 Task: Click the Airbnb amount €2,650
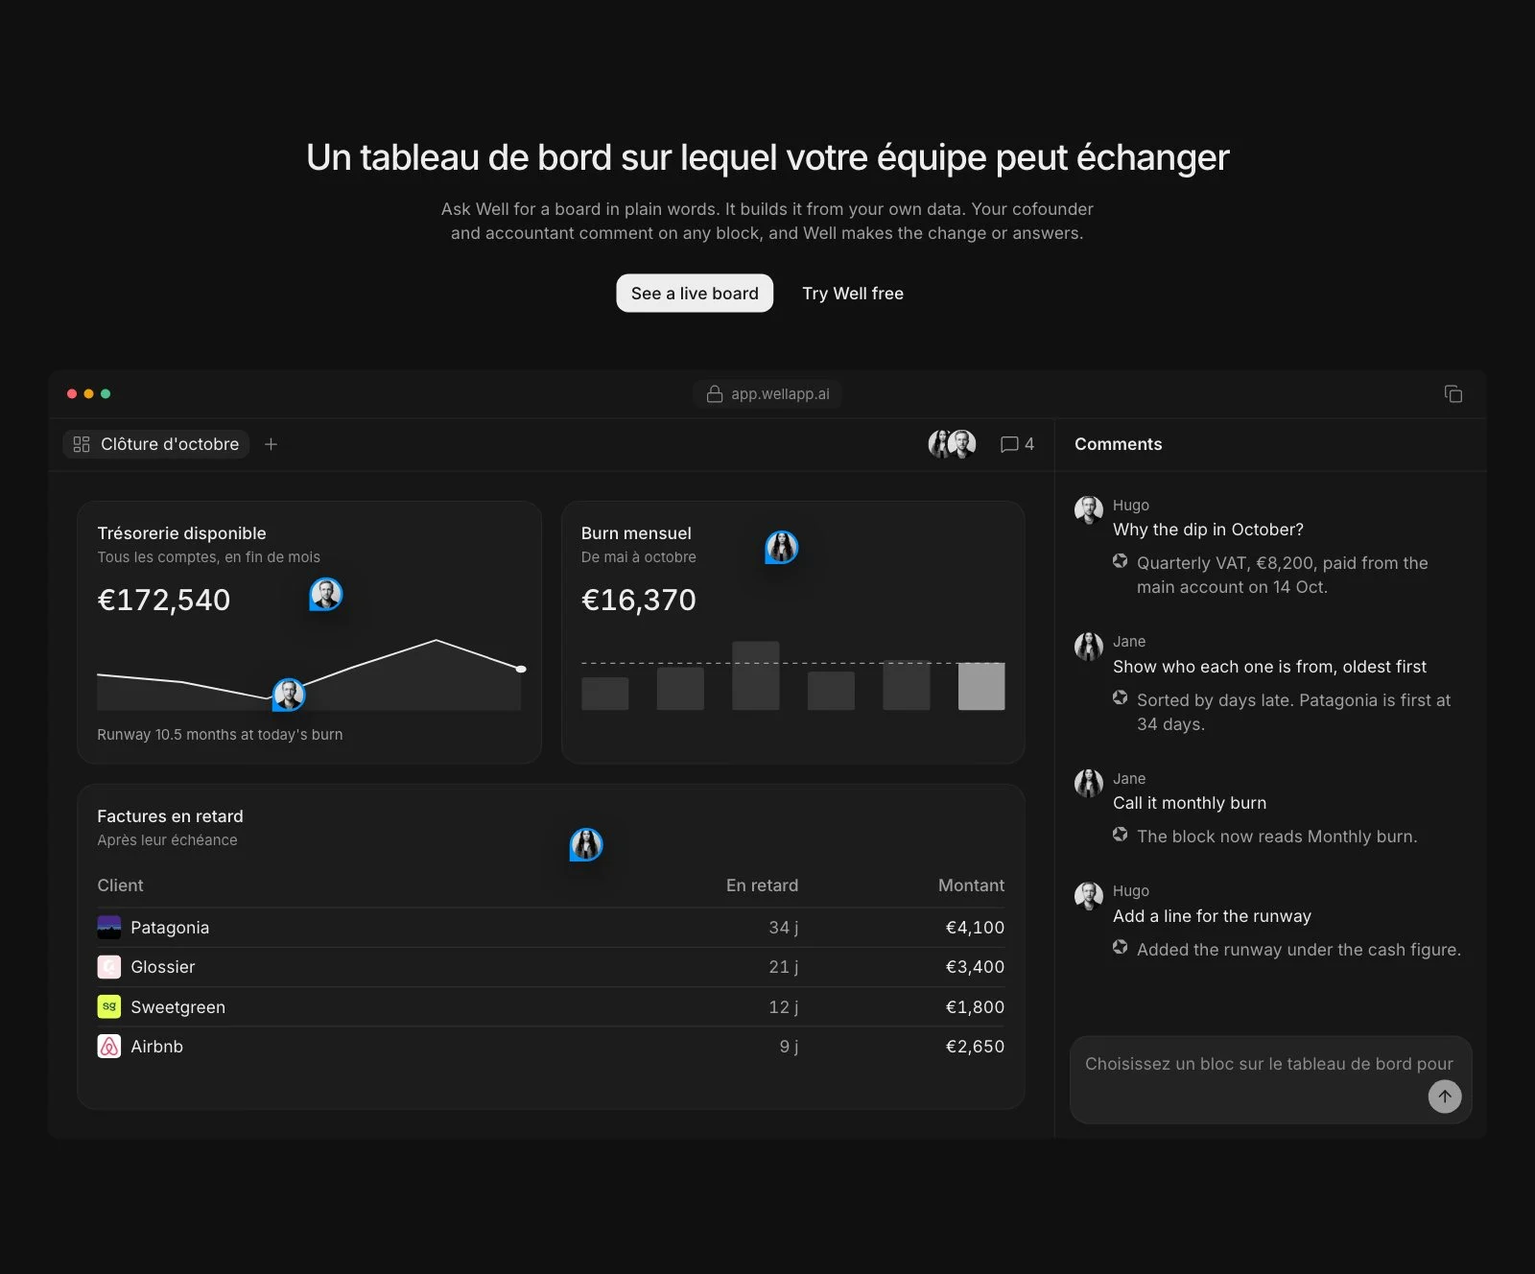tap(975, 1047)
